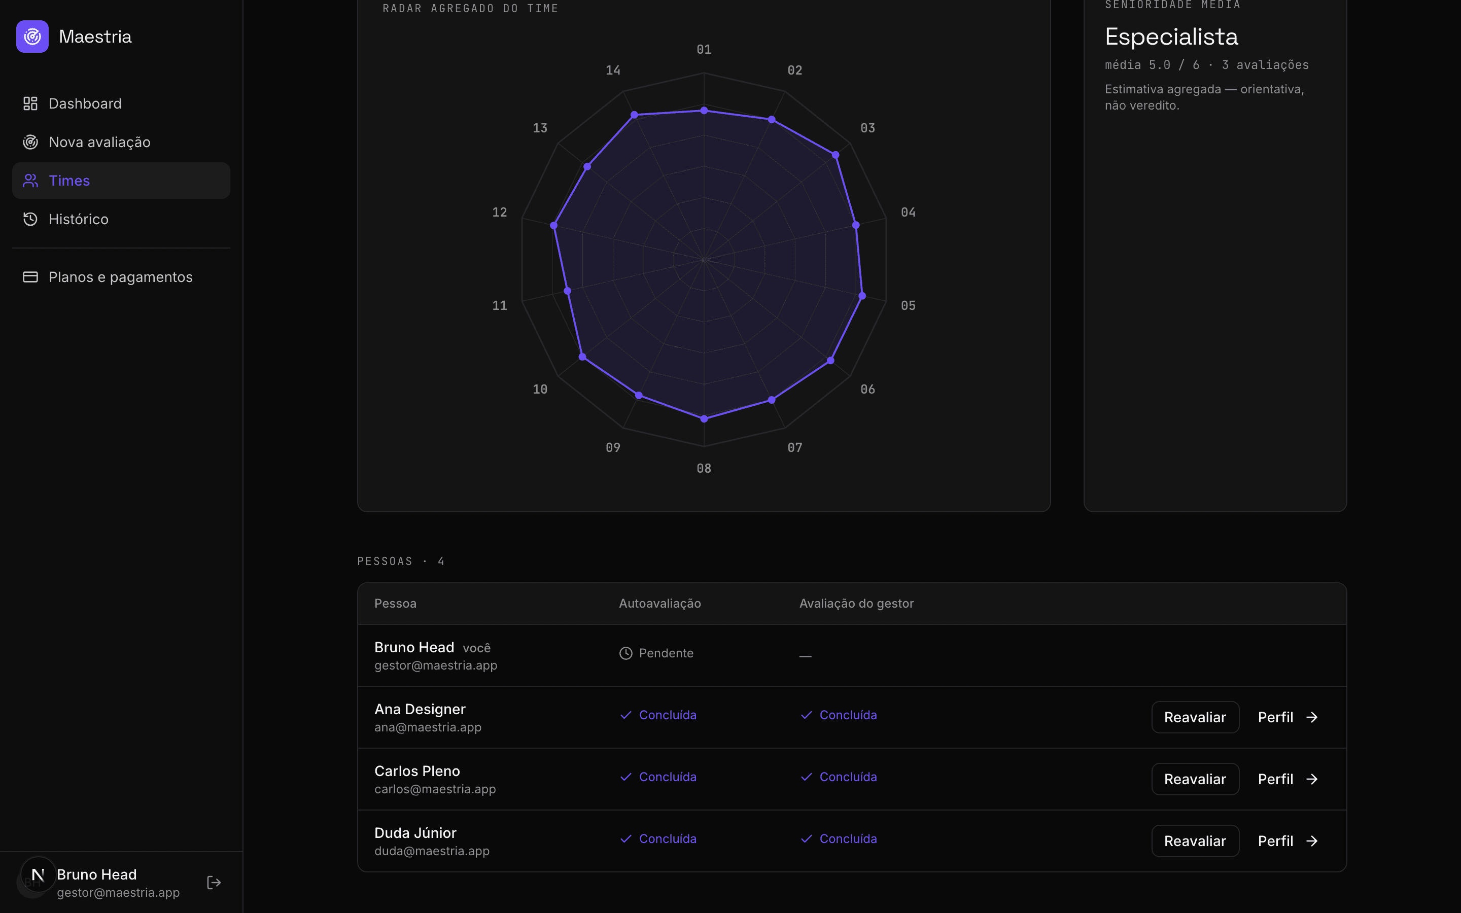Click the Nova avaliação target icon
Image resolution: width=1461 pixels, height=913 pixels.
tap(30, 142)
